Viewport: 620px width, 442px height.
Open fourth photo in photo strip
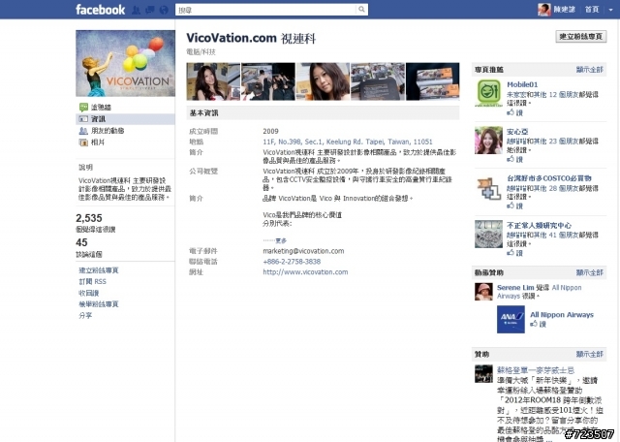click(x=378, y=81)
